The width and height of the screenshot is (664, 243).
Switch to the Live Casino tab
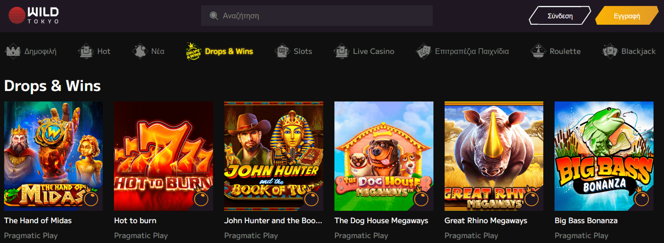364,51
